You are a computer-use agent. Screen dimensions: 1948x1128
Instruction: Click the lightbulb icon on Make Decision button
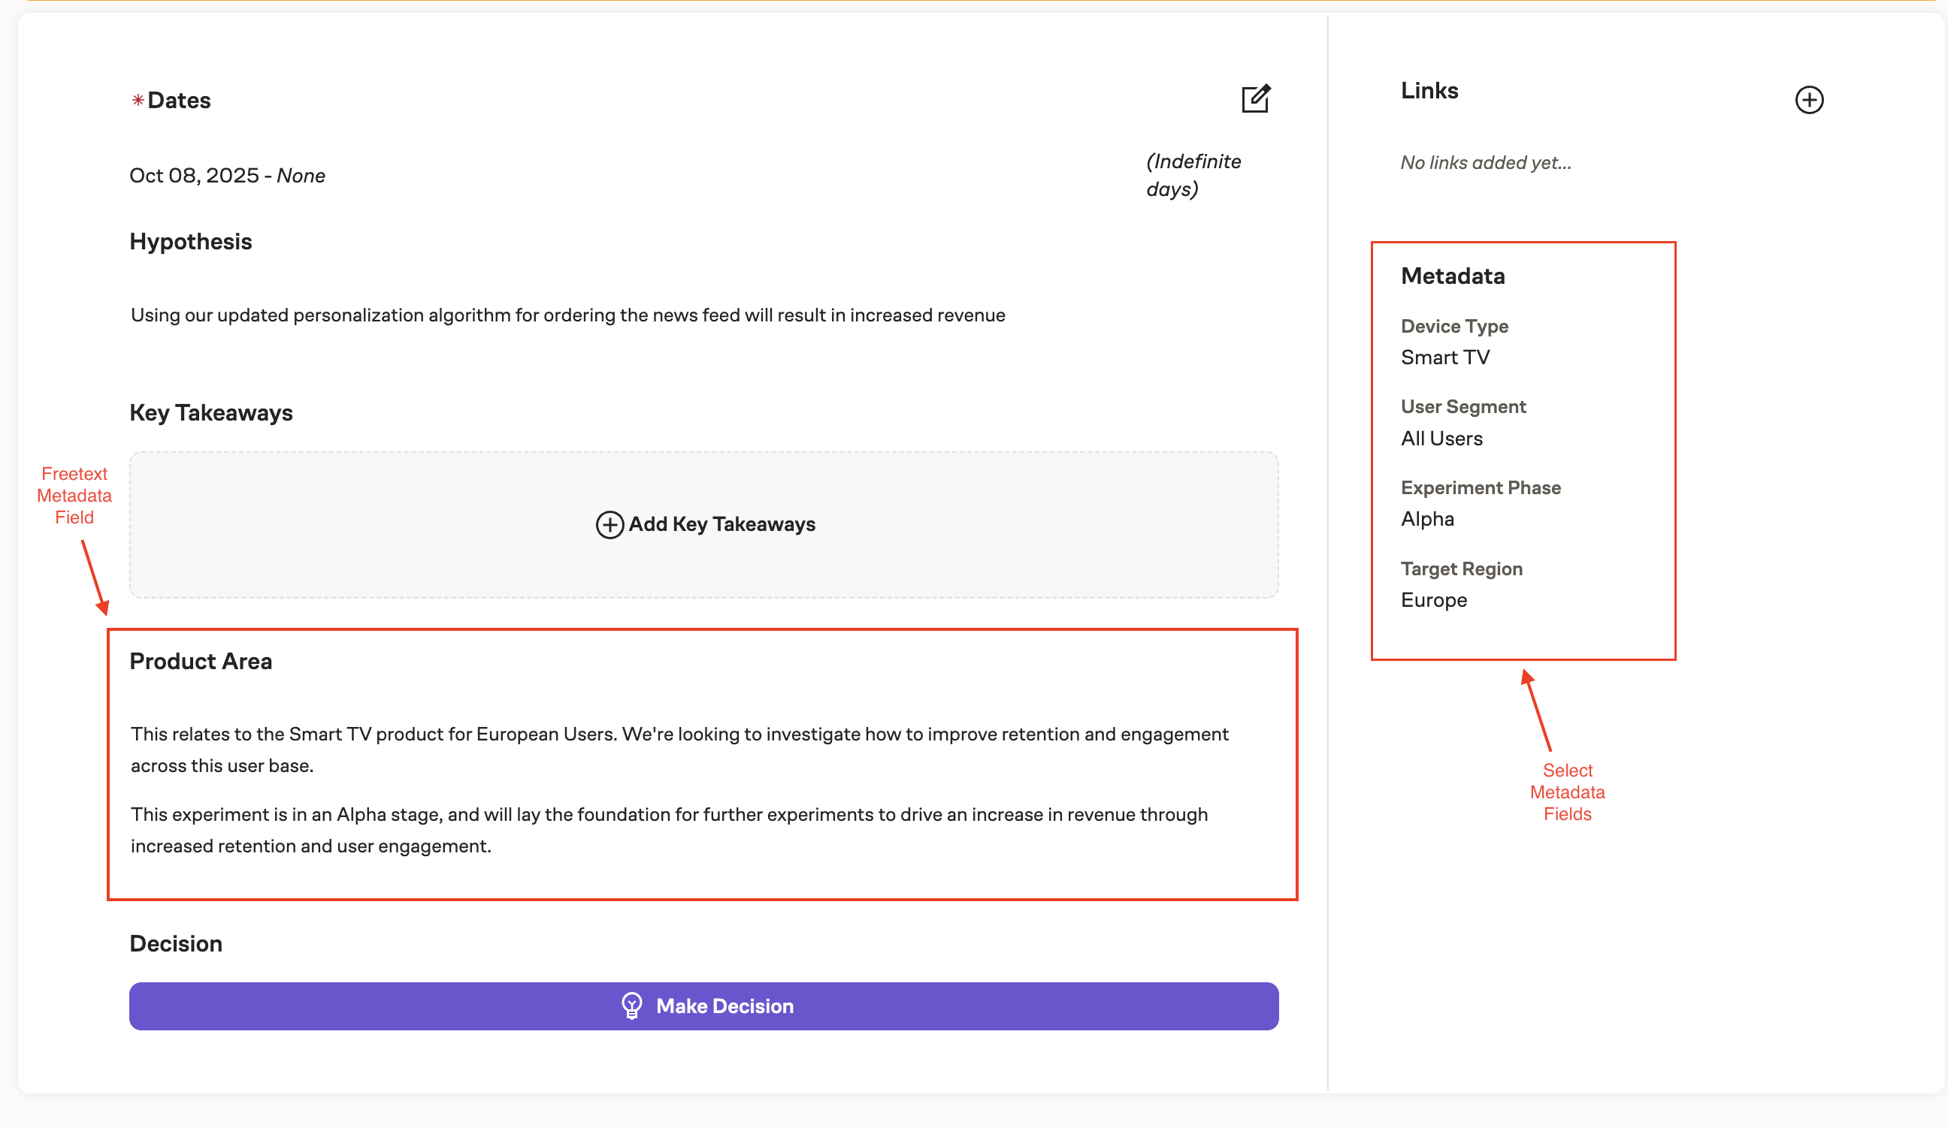coord(632,1005)
